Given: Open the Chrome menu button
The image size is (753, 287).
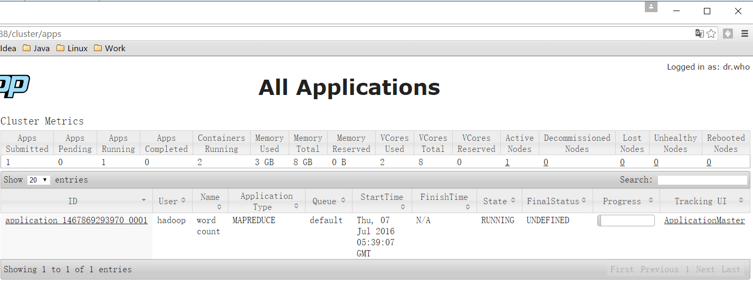Looking at the screenshot, I should [x=745, y=34].
